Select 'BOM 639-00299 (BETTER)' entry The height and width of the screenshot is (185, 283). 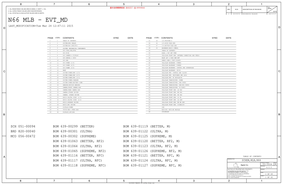coord(74,126)
